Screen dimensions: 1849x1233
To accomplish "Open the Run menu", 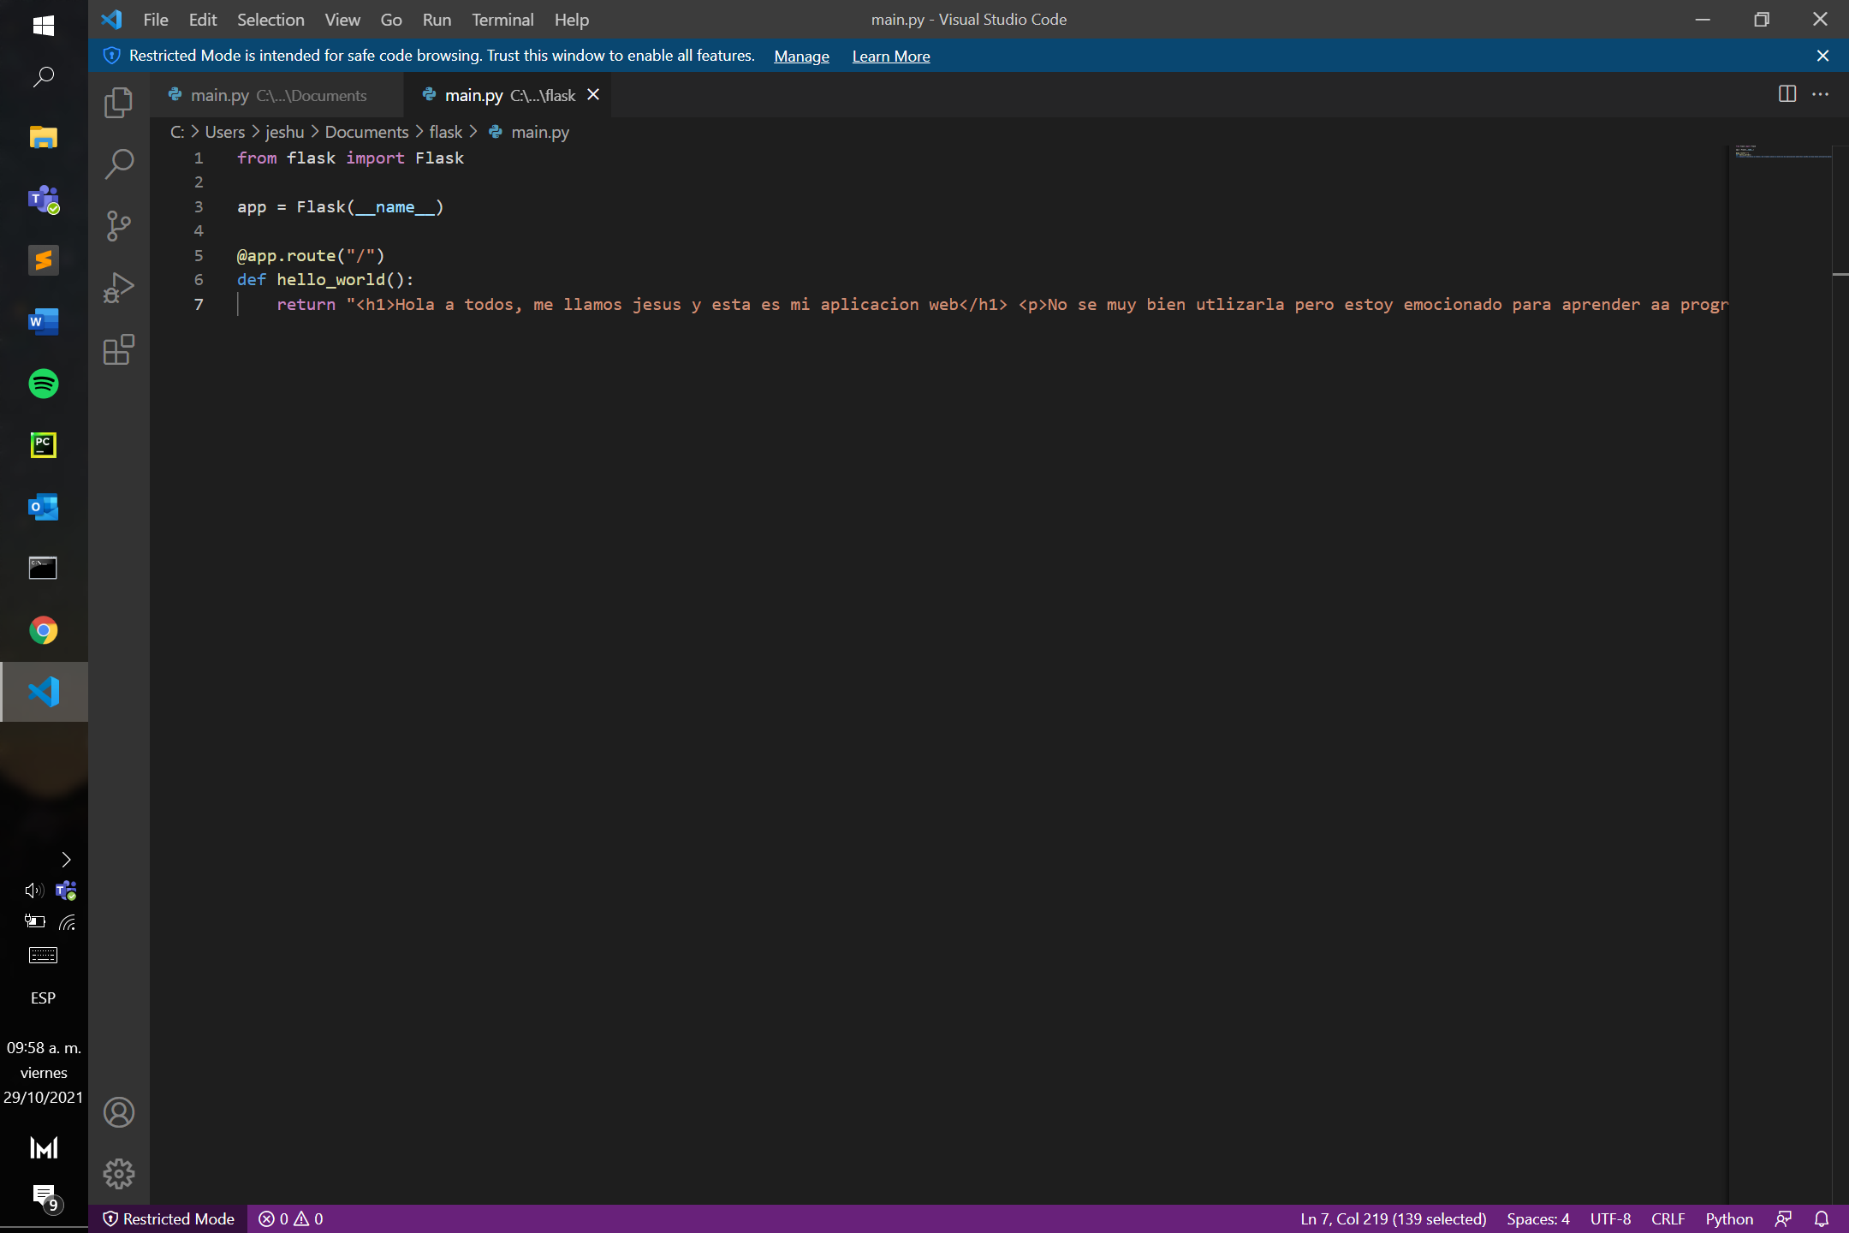I will [437, 19].
